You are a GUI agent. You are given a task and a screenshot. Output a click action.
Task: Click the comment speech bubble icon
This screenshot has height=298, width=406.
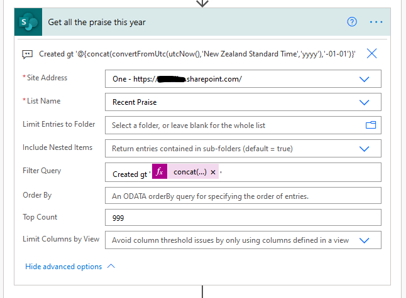click(x=27, y=54)
